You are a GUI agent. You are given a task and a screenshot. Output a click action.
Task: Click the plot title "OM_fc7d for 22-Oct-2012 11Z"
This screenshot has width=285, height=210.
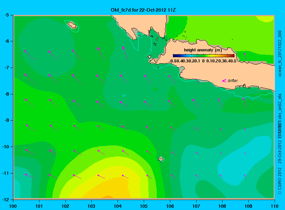point(143,10)
